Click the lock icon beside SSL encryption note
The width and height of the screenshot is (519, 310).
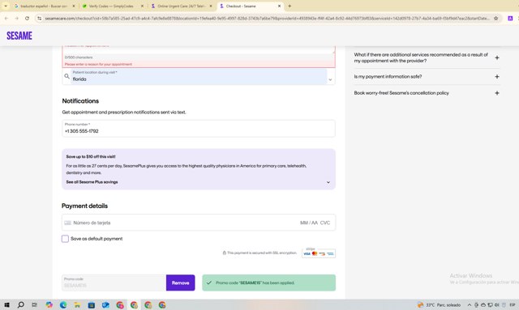(224, 253)
